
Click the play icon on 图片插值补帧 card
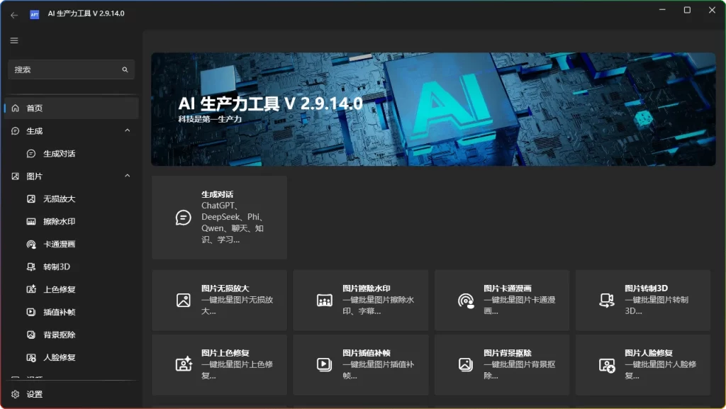[325, 364]
